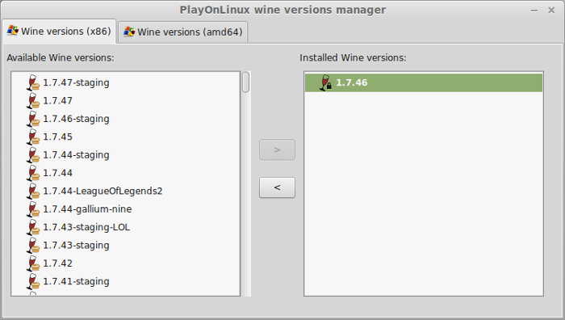Open the Wine versions (x86) tab
This screenshot has width=565, height=320.
click(x=59, y=31)
